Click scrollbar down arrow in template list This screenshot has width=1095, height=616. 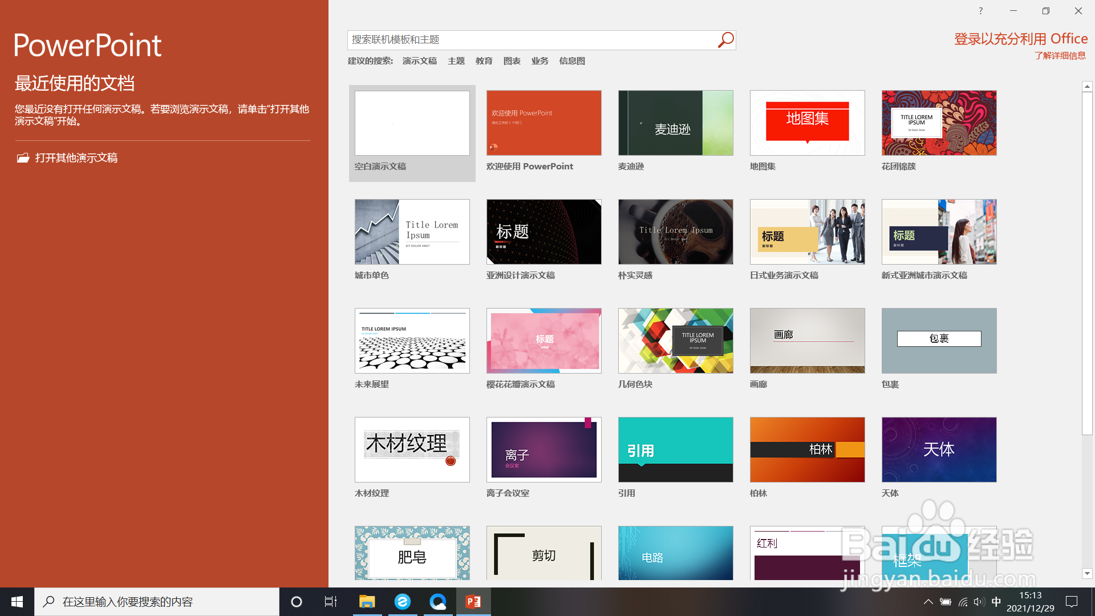[1087, 573]
